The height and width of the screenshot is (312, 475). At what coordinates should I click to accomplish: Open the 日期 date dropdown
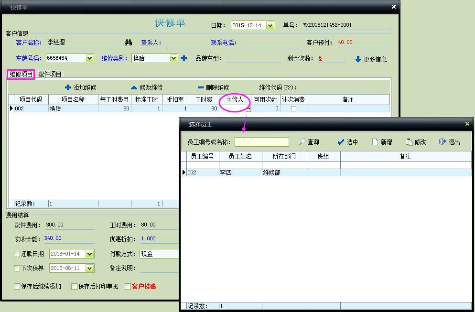tap(270, 25)
